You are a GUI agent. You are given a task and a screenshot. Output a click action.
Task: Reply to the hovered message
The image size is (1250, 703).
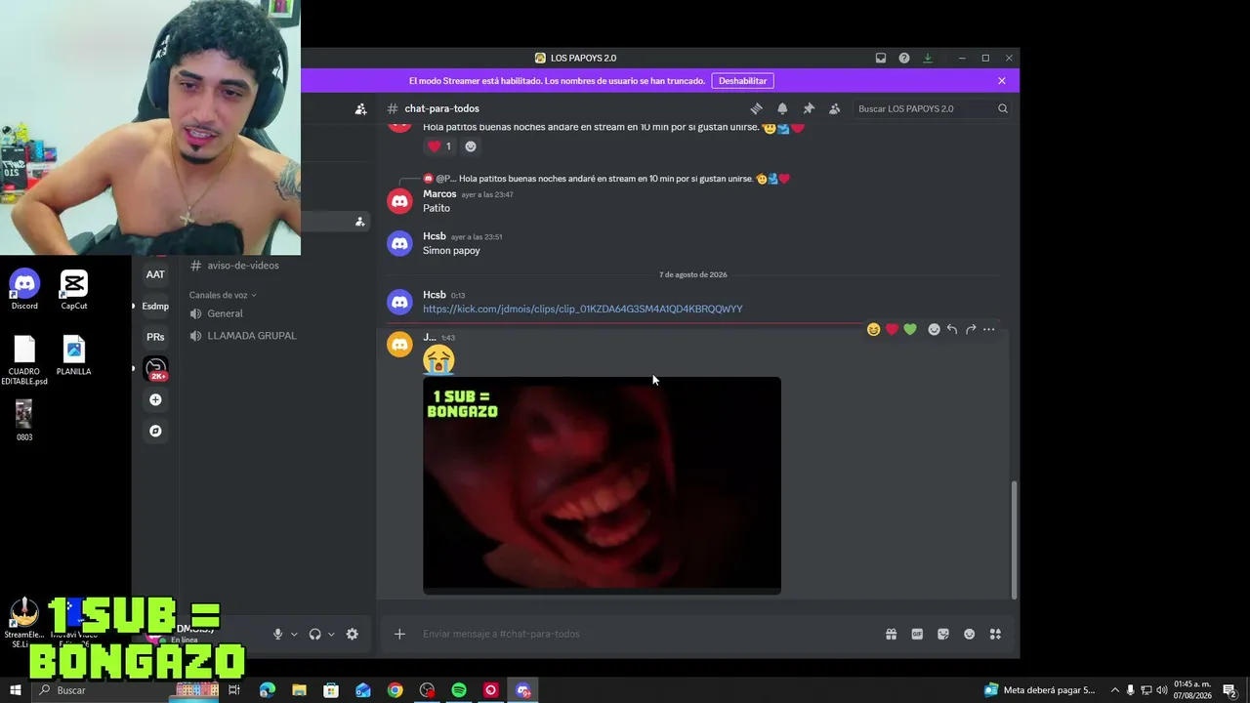pyautogui.click(x=952, y=330)
